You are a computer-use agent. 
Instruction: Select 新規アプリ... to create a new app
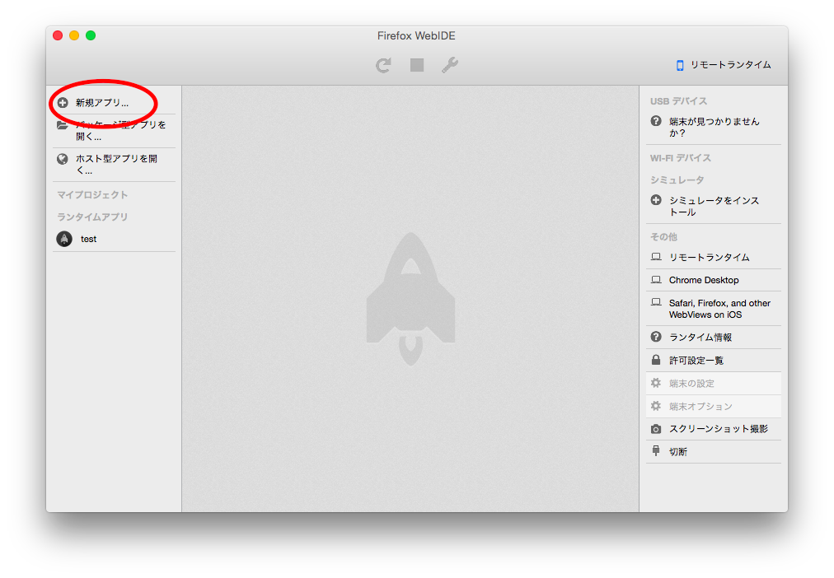coord(114,103)
